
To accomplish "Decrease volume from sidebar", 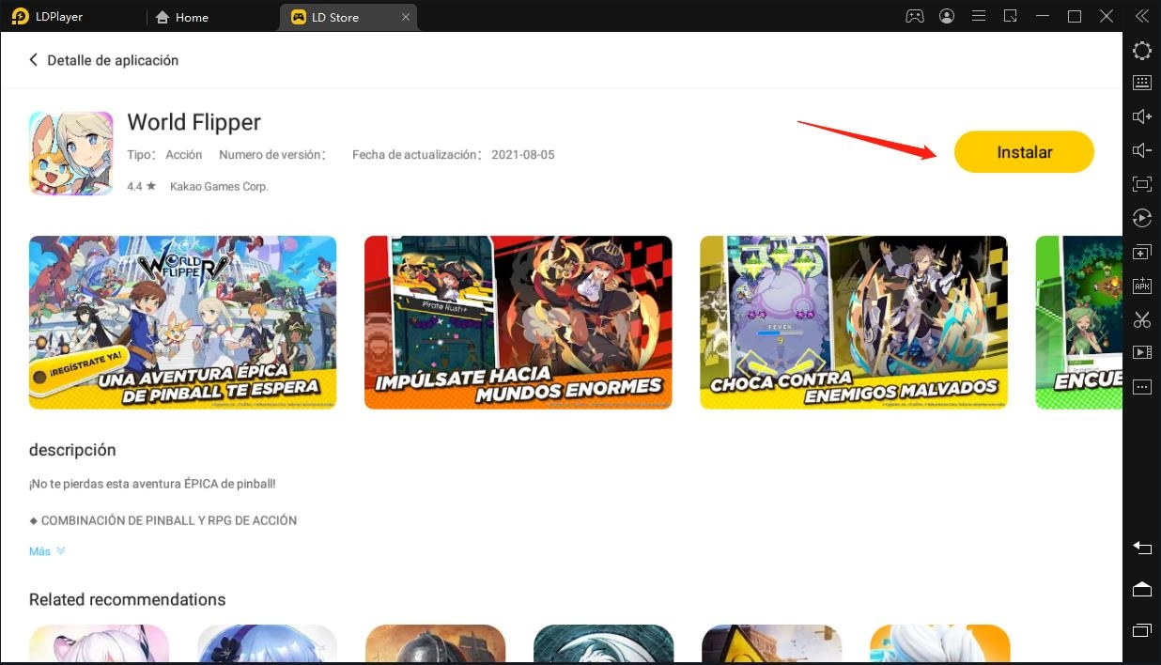I will (1142, 150).
